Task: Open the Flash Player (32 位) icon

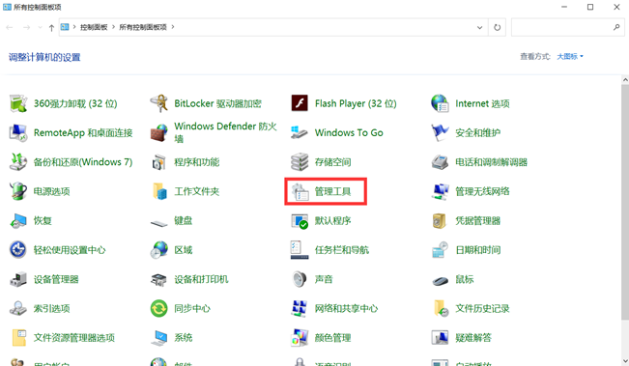Action: 300,103
